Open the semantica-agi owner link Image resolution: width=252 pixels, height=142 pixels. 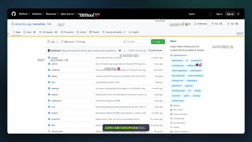click(23, 24)
